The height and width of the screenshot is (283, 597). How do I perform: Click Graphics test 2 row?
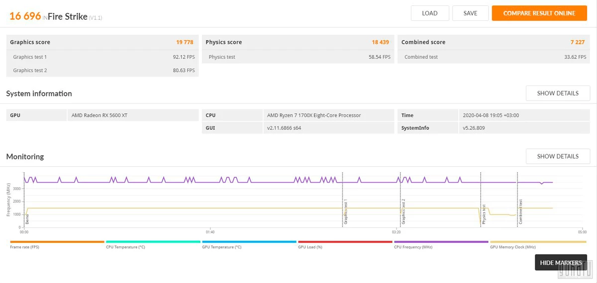pyautogui.click(x=102, y=71)
